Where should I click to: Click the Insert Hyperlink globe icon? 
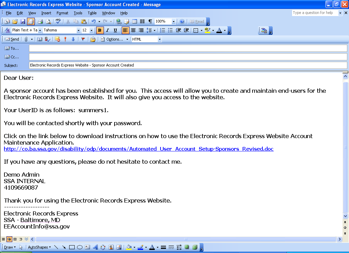click(x=119, y=21)
